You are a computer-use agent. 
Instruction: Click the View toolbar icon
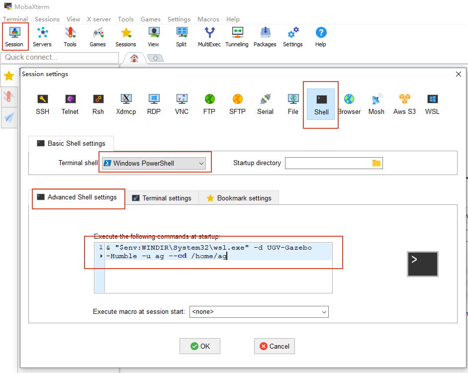pos(153,37)
